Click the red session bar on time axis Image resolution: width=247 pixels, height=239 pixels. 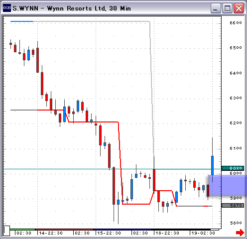[x=64, y=230]
